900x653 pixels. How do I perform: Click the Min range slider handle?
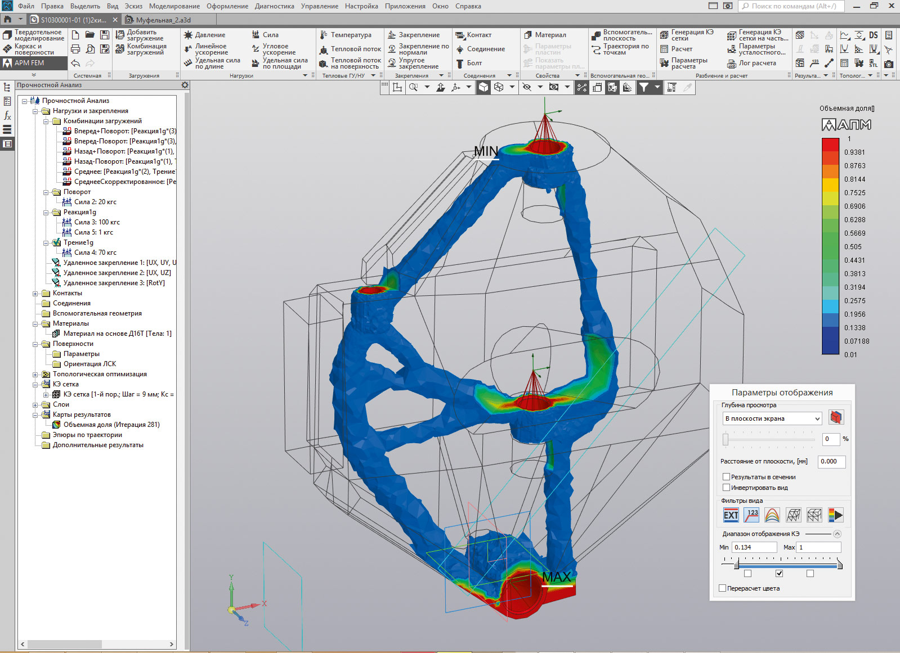click(x=736, y=564)
